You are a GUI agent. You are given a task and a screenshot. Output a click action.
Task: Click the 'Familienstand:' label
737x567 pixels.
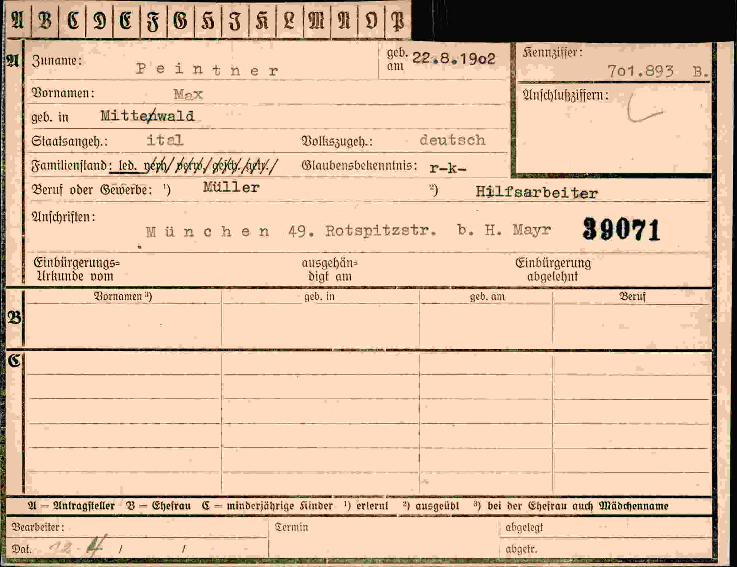click(72, 165)
